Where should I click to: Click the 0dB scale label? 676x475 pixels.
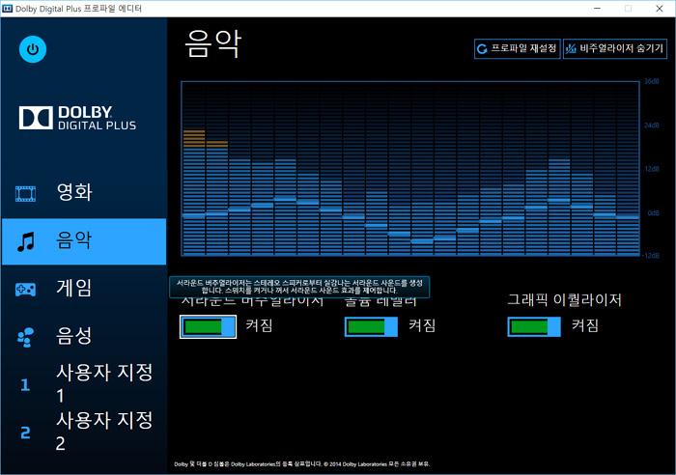click(653, 213)
